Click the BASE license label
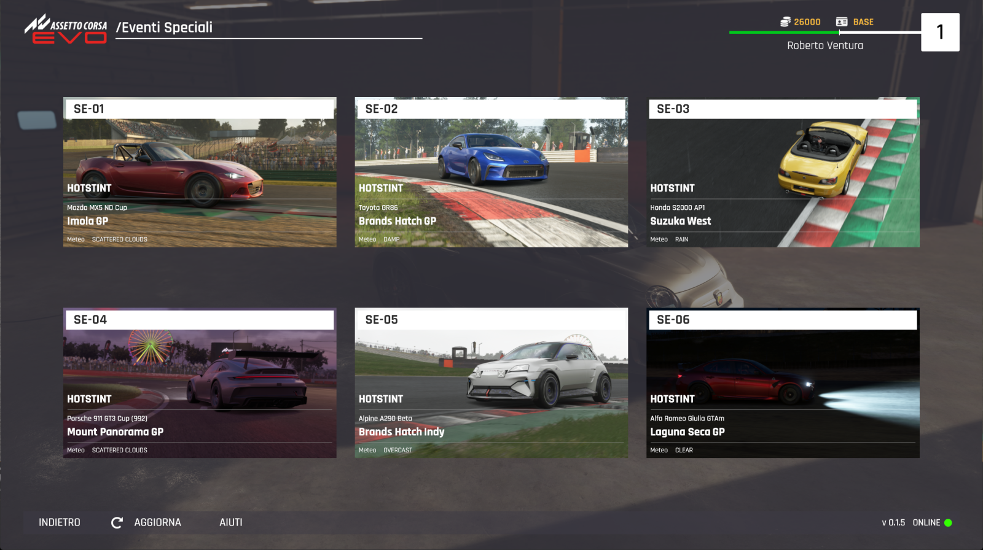The height and width of the screenshot is (550, 983). tap(863, 22)
